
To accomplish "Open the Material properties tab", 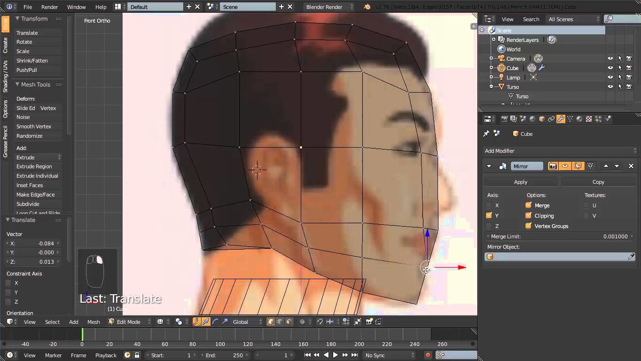I will [x=579, y=118].
